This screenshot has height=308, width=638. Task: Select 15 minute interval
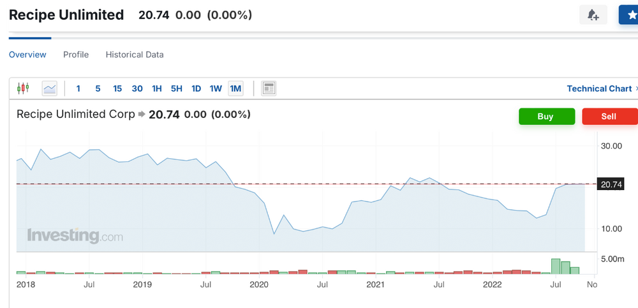(117, 88)
